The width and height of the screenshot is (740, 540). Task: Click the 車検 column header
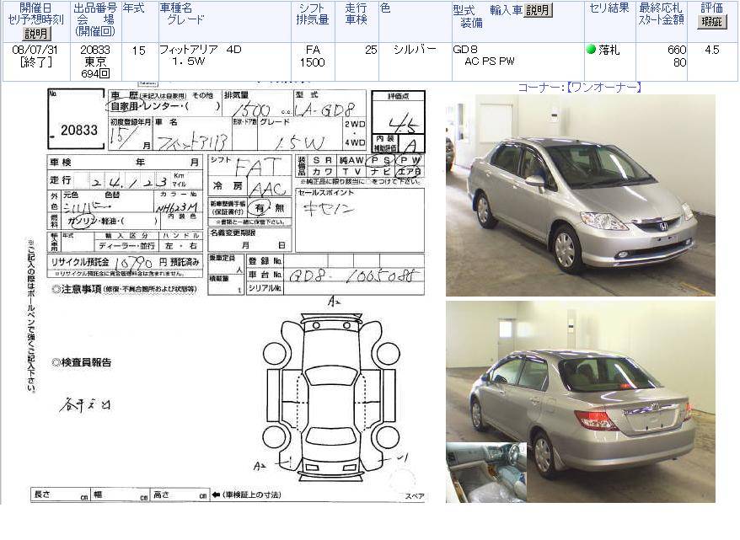(x=356, y=20)
